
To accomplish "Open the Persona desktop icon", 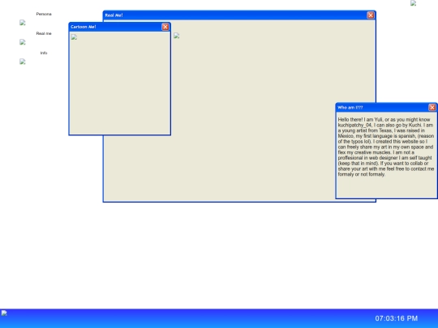I will click(23, 23).
